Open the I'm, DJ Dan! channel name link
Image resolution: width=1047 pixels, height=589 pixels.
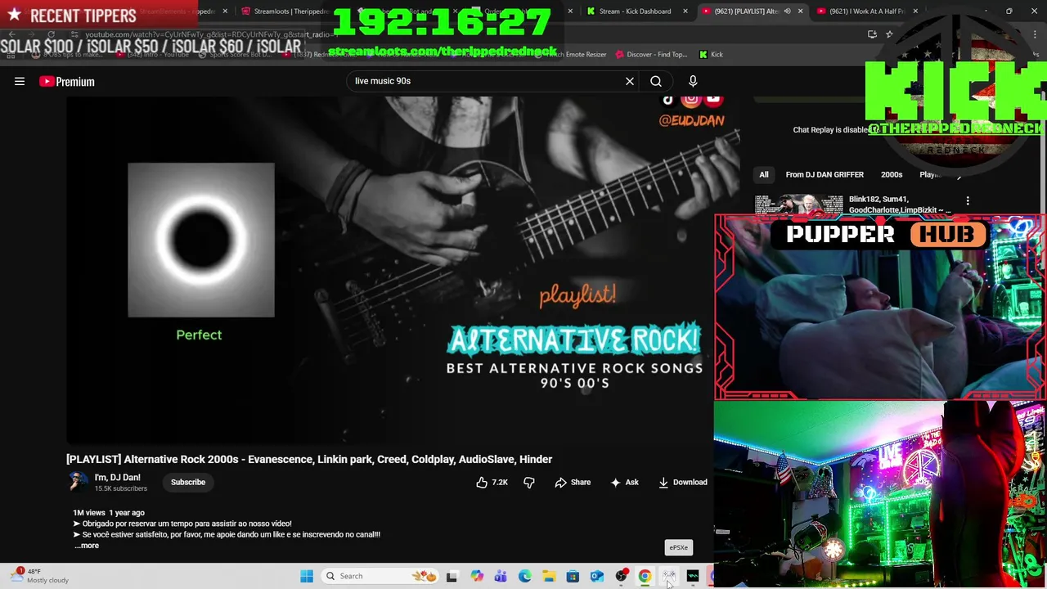(118, 477)
